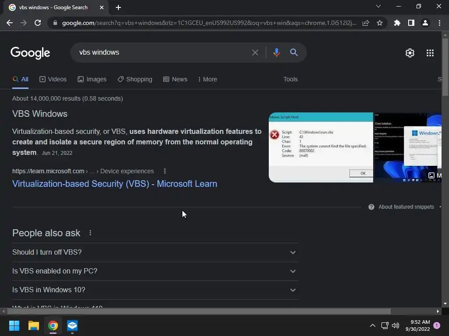
Task: Click the Google logo
Action: click(30, 53)
